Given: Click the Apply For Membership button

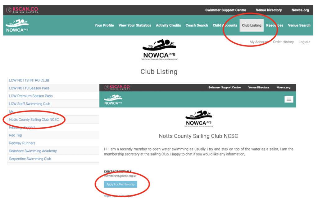Looking at the screenshot, I should 120,184.
